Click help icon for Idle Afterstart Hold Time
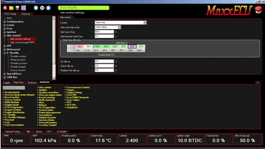 click(92, 36)
